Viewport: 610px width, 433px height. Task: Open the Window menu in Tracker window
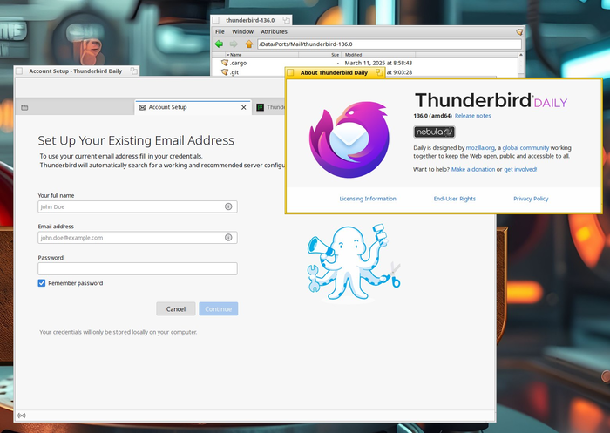242,31
